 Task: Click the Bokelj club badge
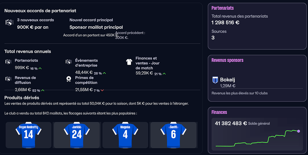(215, 80)
